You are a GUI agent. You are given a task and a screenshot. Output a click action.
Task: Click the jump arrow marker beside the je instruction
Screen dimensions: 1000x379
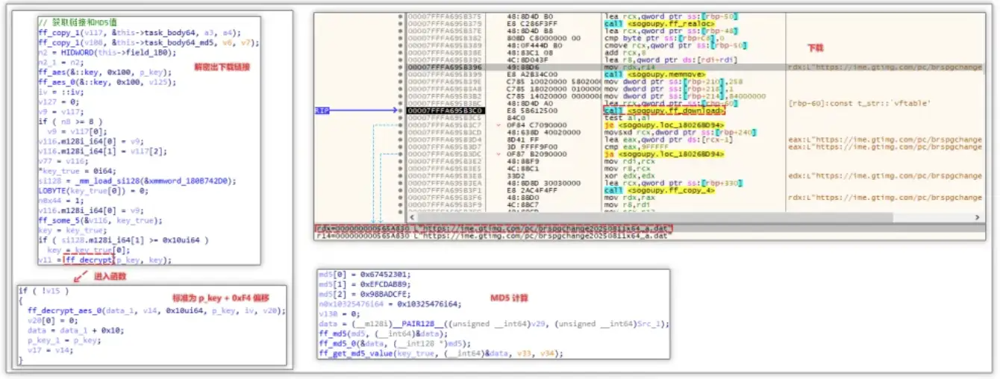498,125
